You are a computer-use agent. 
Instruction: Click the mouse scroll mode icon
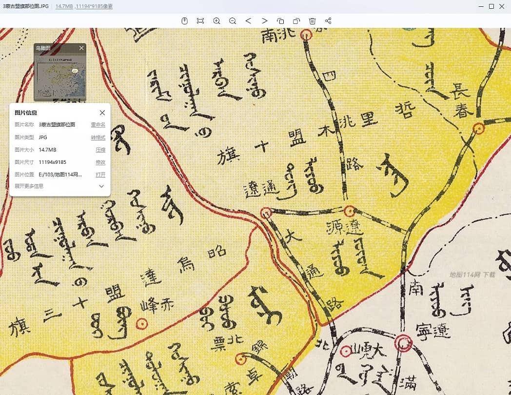184,21
